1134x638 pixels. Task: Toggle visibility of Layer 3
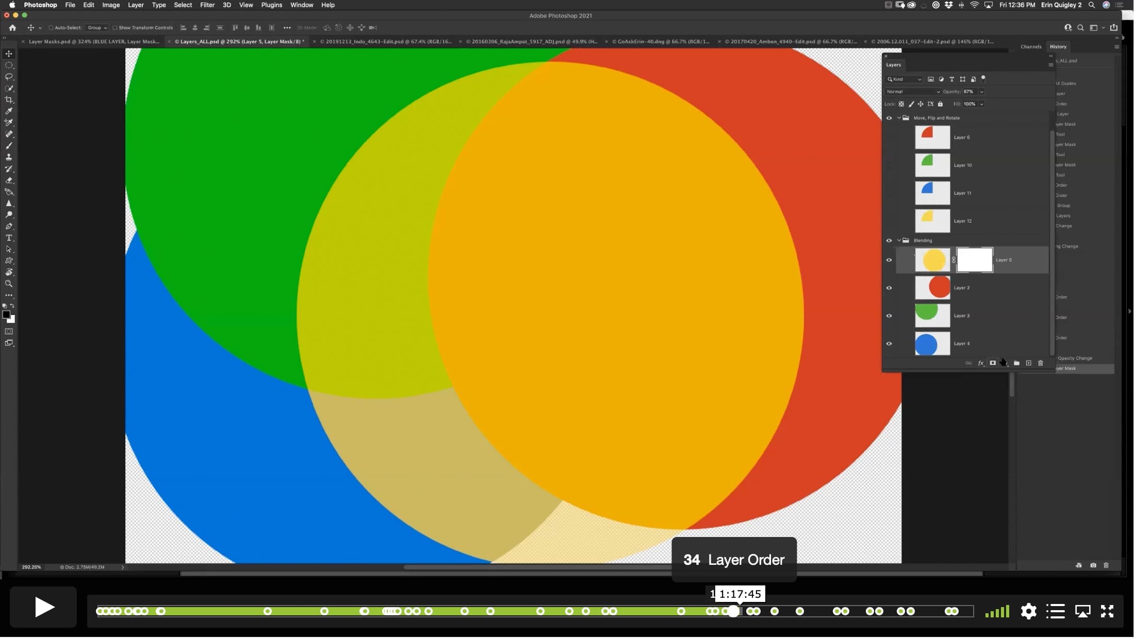point(889,316)
